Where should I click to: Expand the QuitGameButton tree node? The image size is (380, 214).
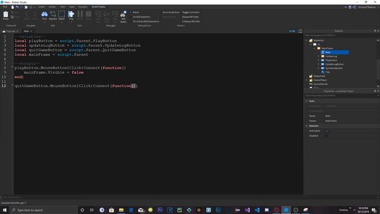[x=318, y=68]
